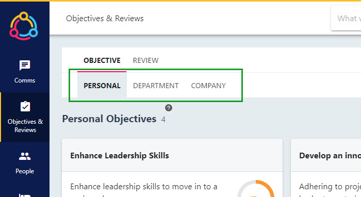Switch to the OBJECTIVE tab
Image resolution: width=361 pixels, height=197 pixels.
coord(102,60)
